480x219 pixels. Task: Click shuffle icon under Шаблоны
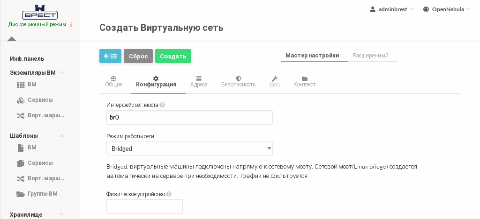(x=21, y=178)
